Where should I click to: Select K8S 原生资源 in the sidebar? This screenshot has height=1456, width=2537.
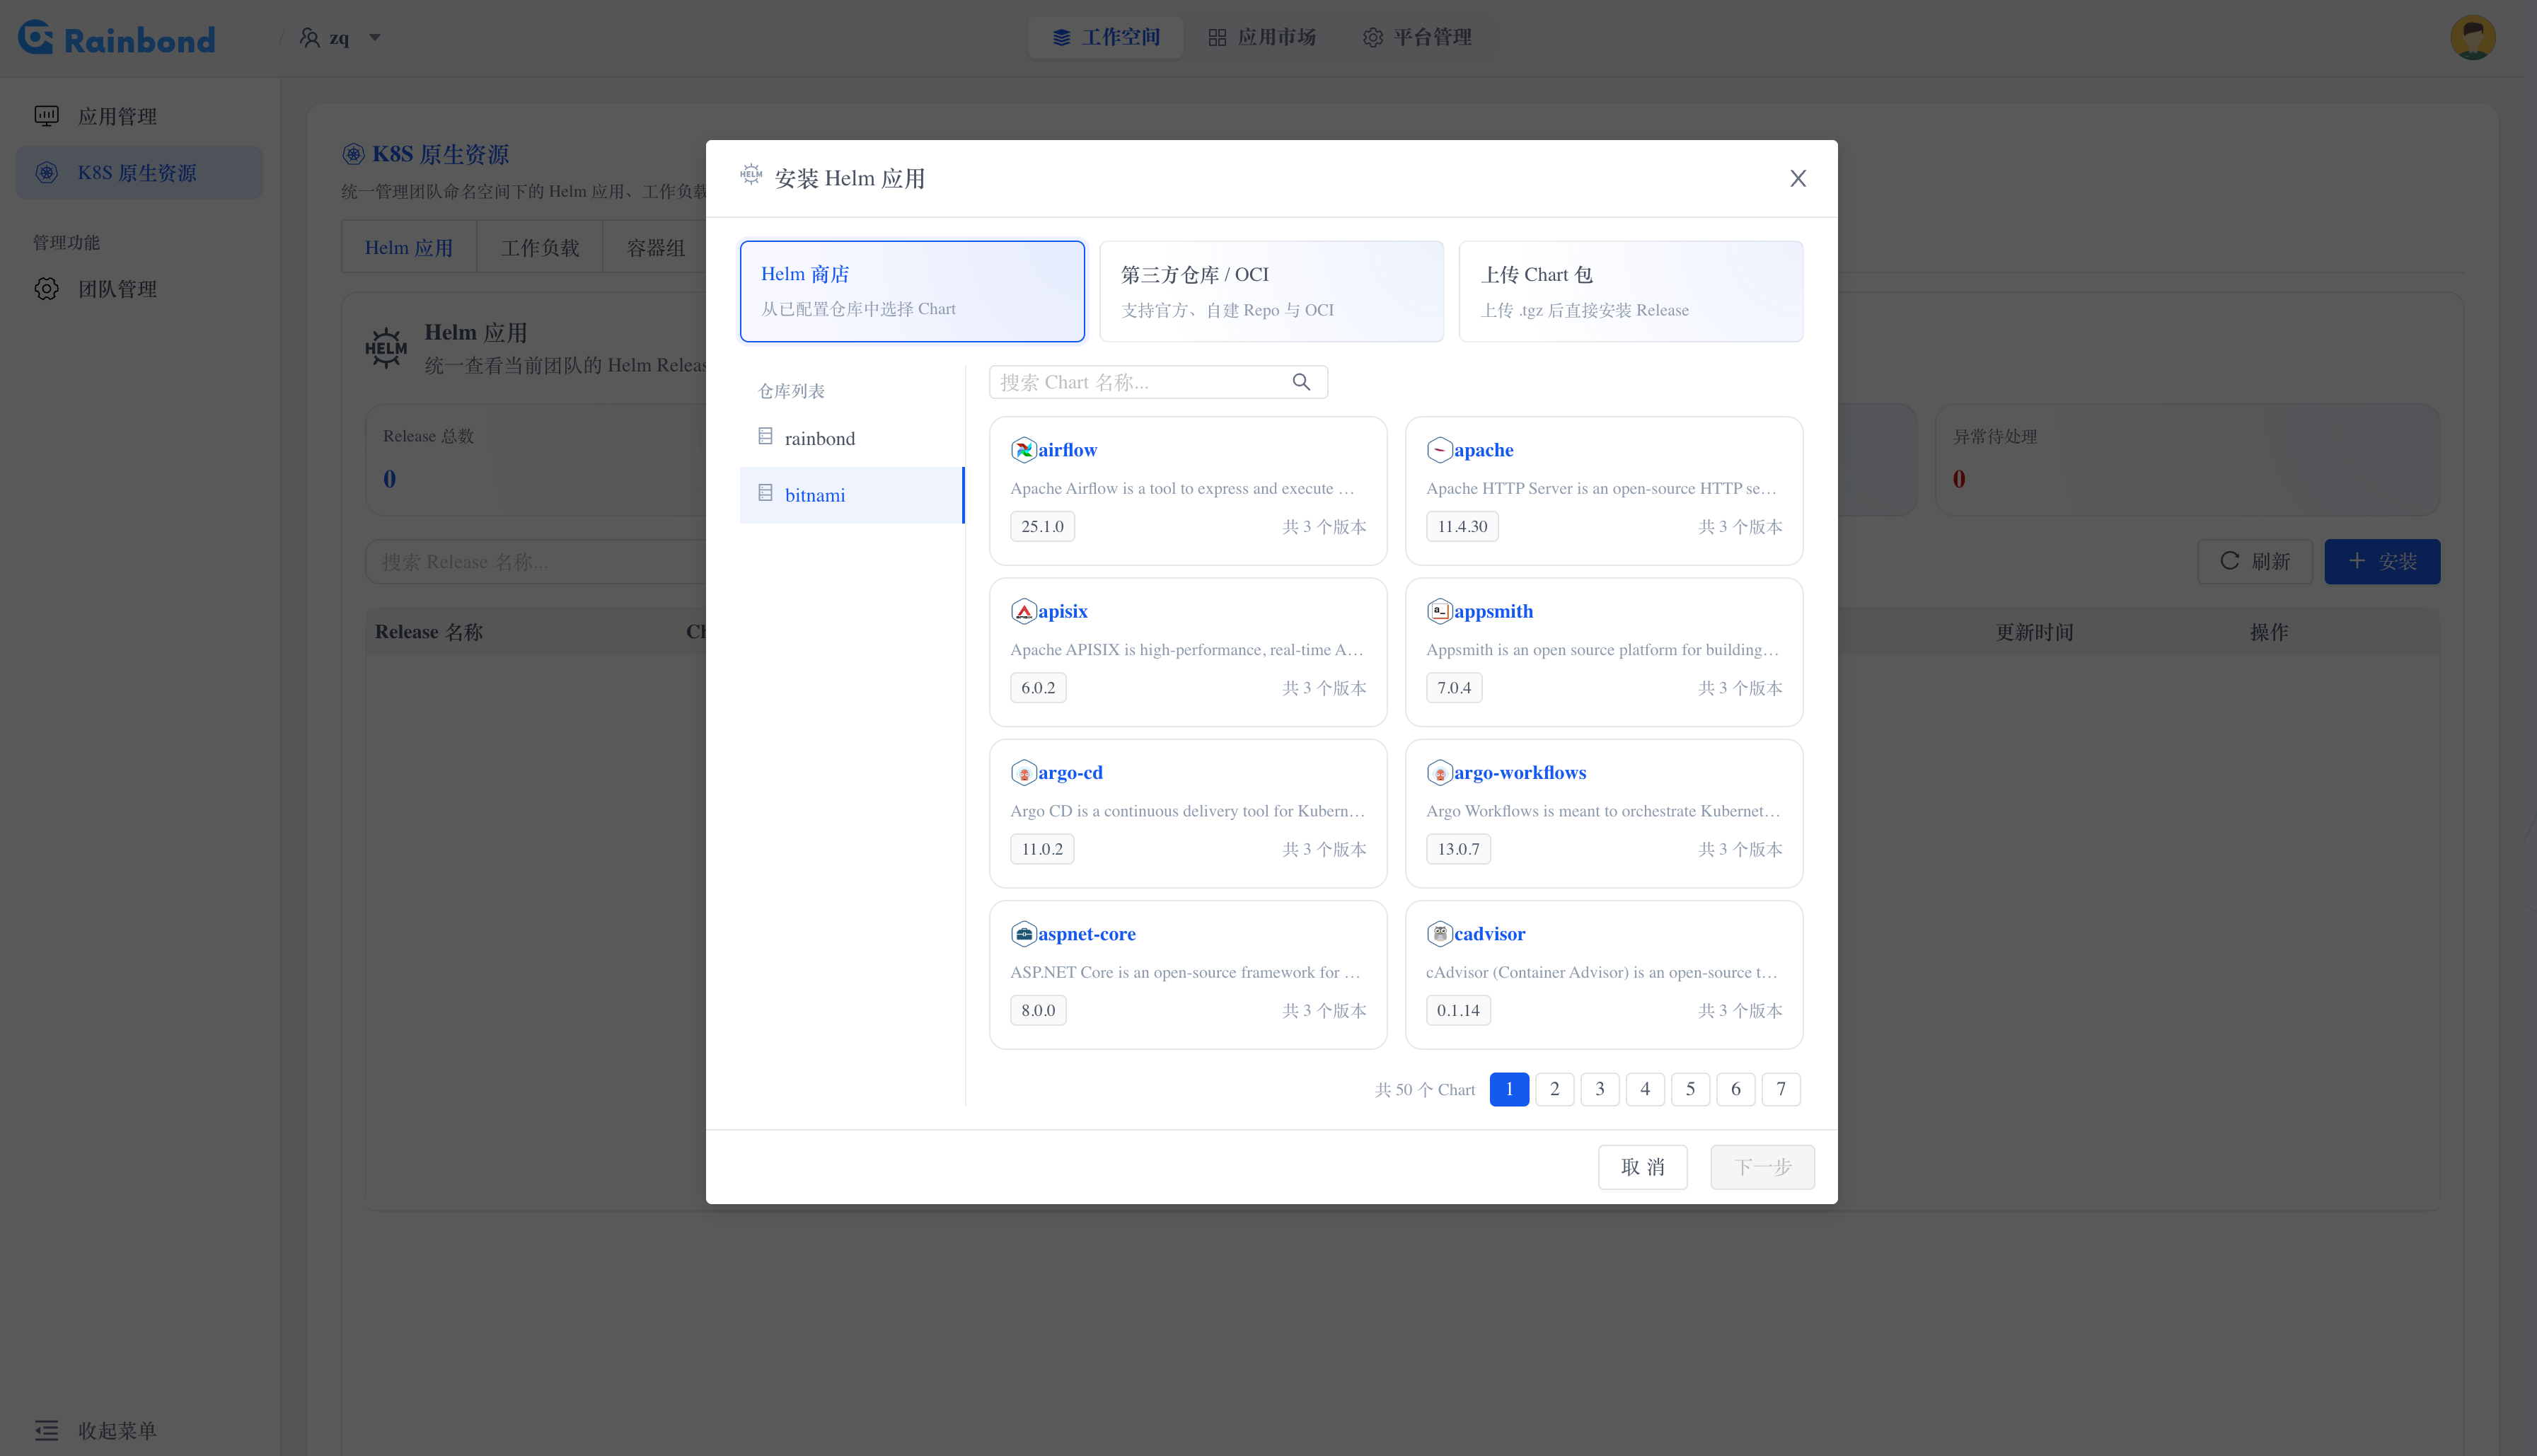click(140, 173)
